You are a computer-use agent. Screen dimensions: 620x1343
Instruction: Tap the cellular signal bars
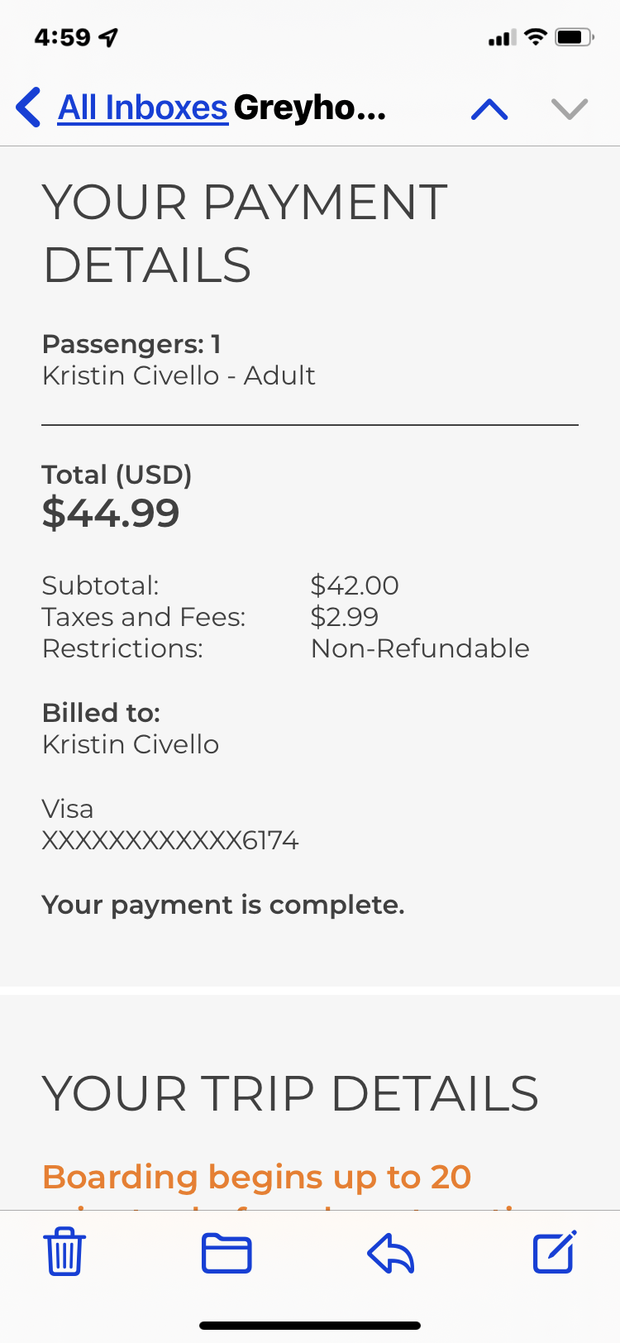pyautogui.click(x=501, y=38)
